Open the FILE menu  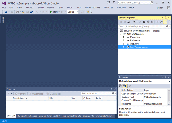point(4,7)
